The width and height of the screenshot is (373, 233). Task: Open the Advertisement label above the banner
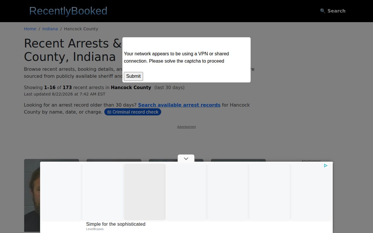click(186, 127)
